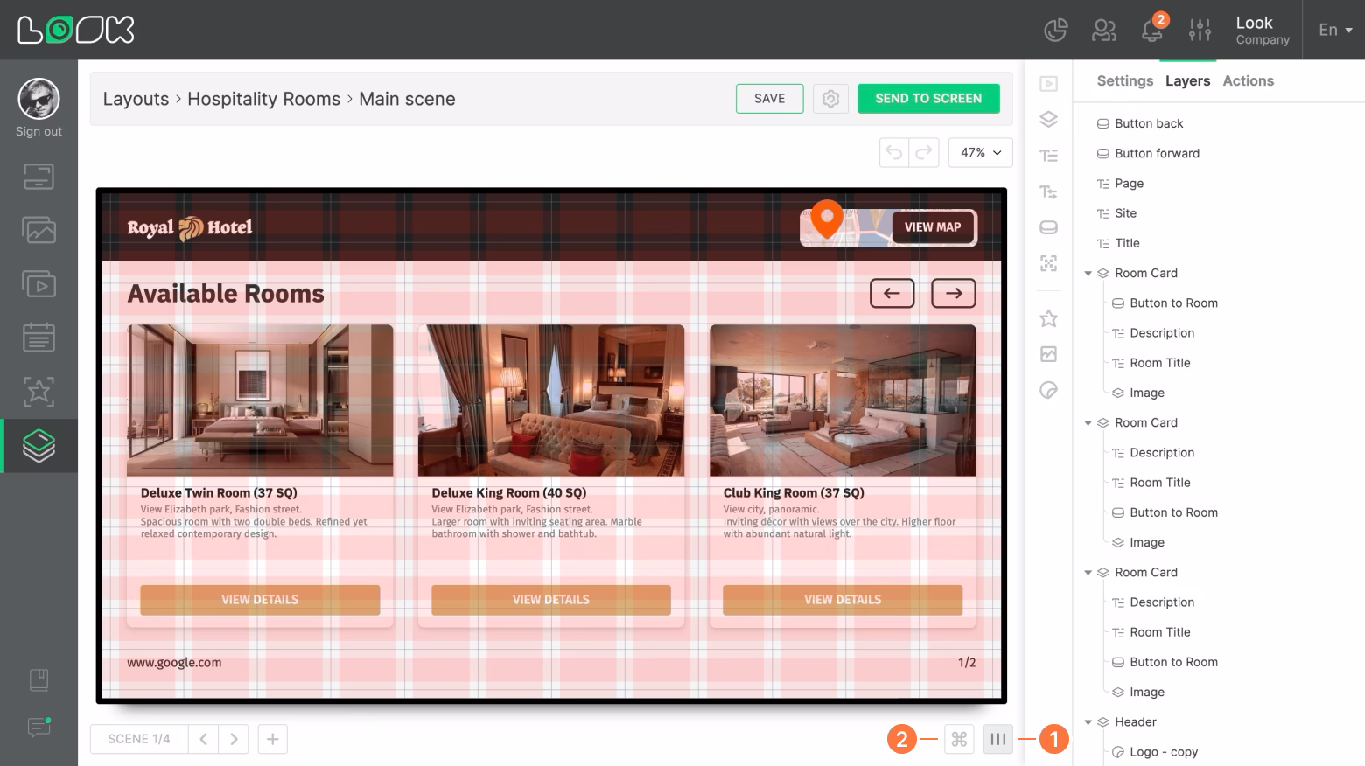1365x766 pixels.
Task: Collapse the first Room Card group
Action: (x=1088, y=274)
